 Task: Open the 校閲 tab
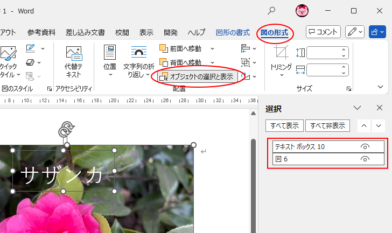click(x=122, y=32)
